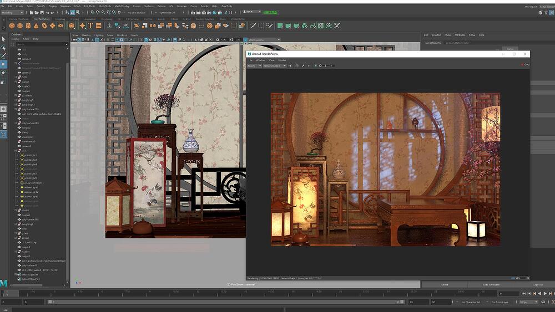Click the IPR render icon in the status line
The height and width of the screenshot is (312, 555).
204,12
